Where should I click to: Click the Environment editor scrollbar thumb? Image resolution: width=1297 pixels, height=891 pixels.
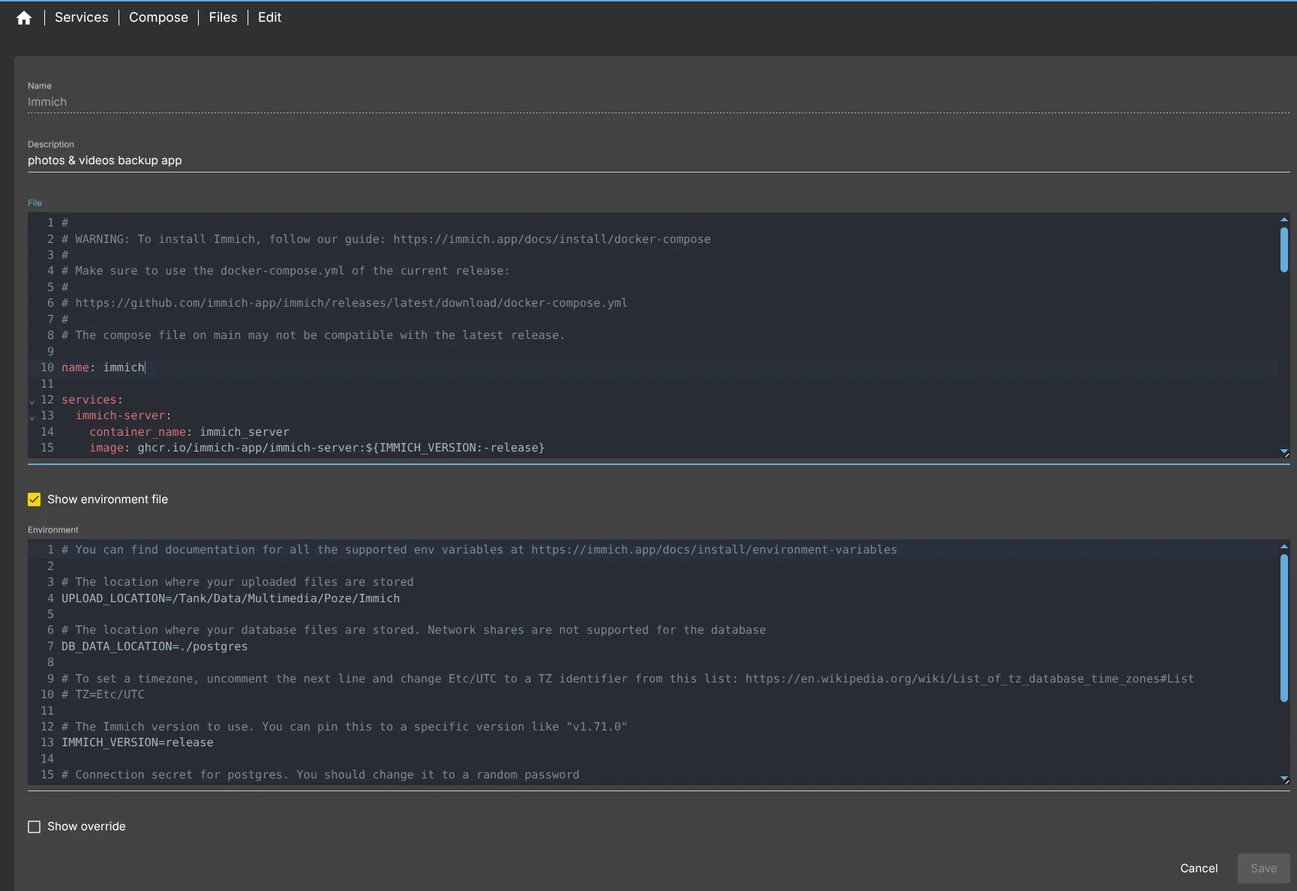1283,627
